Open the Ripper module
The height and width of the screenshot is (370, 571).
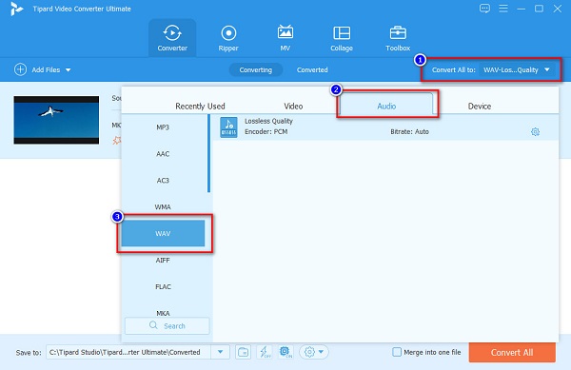tap(228, 38)
